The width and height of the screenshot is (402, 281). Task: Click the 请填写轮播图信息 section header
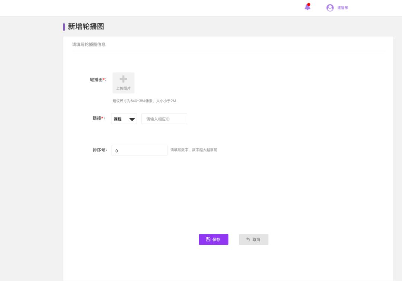point(89,45)
